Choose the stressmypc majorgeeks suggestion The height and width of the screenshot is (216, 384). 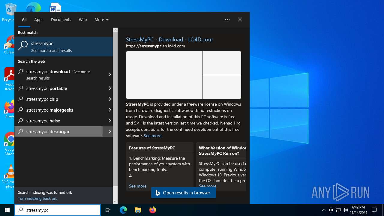pos(58,110)
